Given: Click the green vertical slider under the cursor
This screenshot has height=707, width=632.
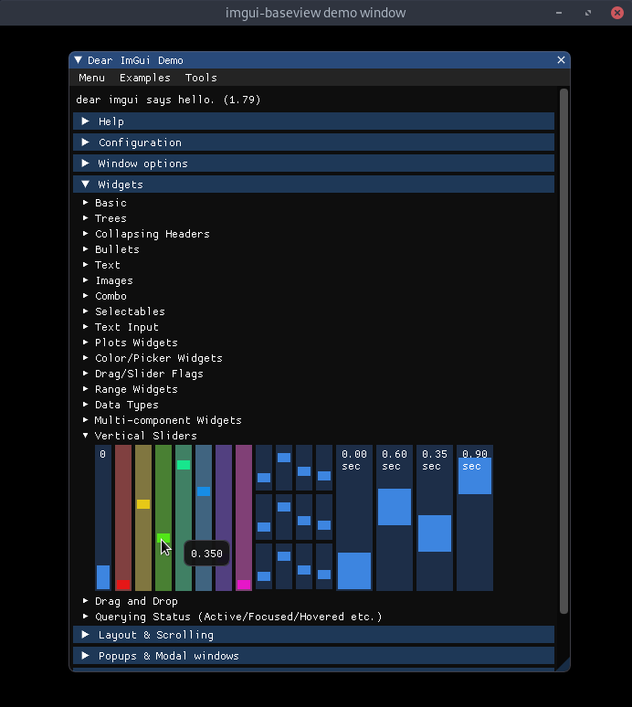Looking at the screenshot, I should pyautogui.click(x=163, y=518).
